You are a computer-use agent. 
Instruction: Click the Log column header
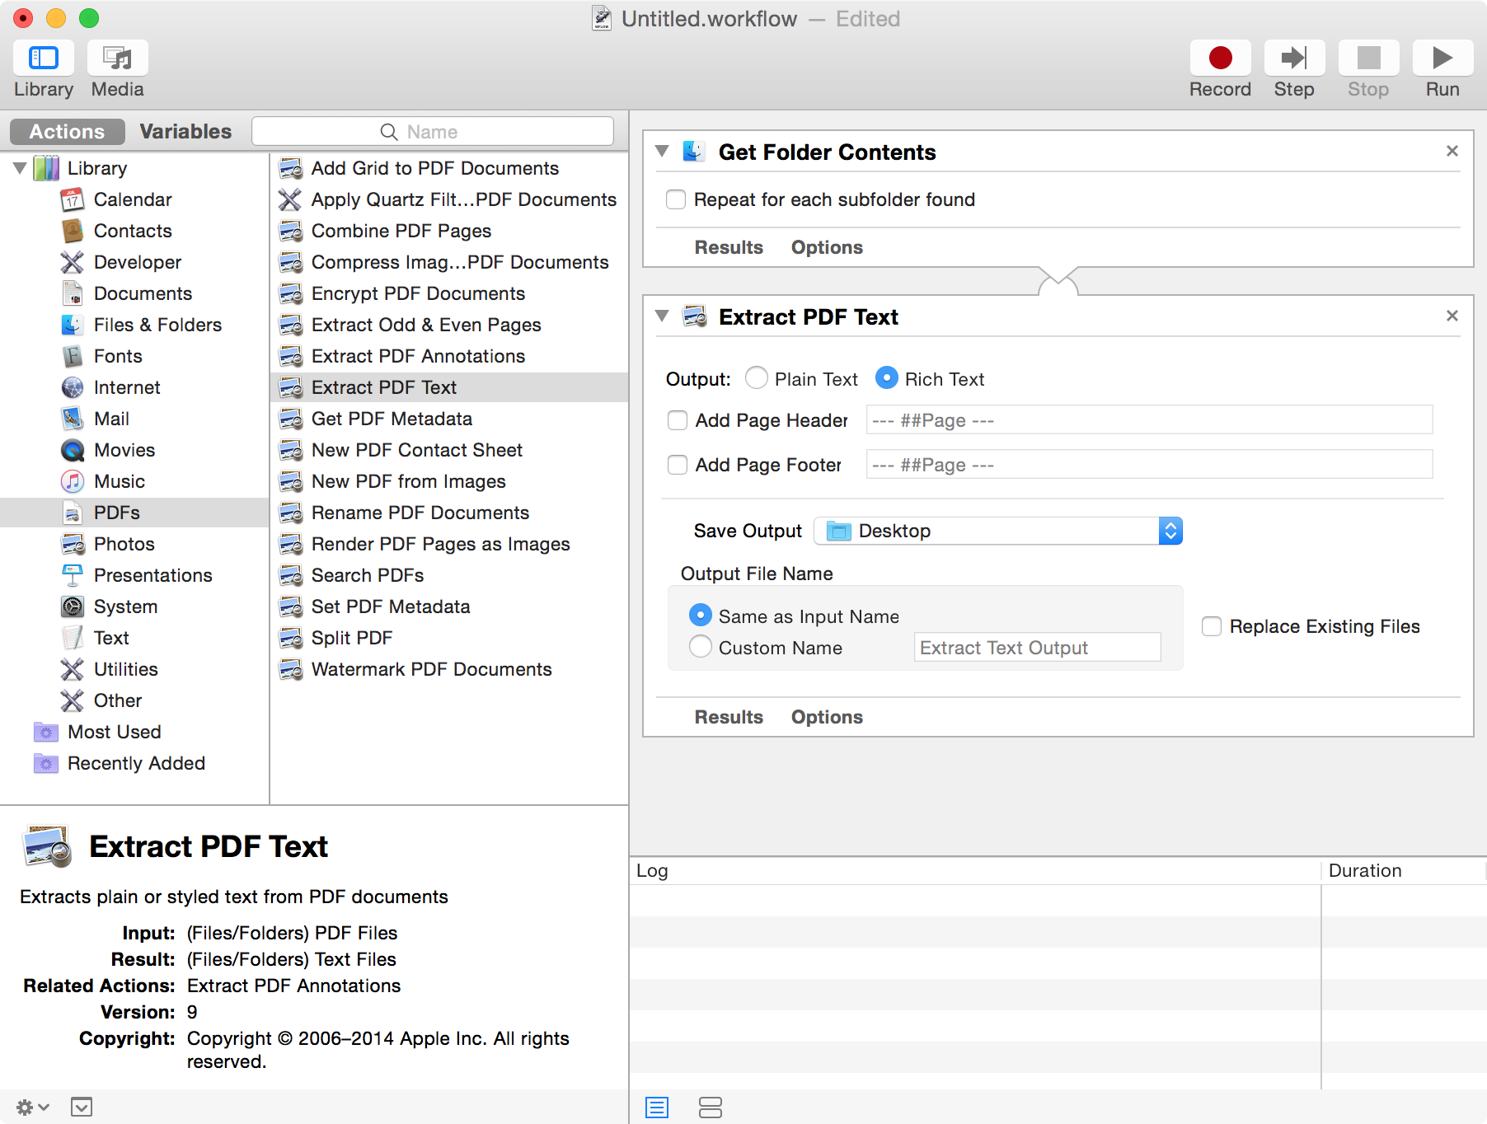point(975,870)
